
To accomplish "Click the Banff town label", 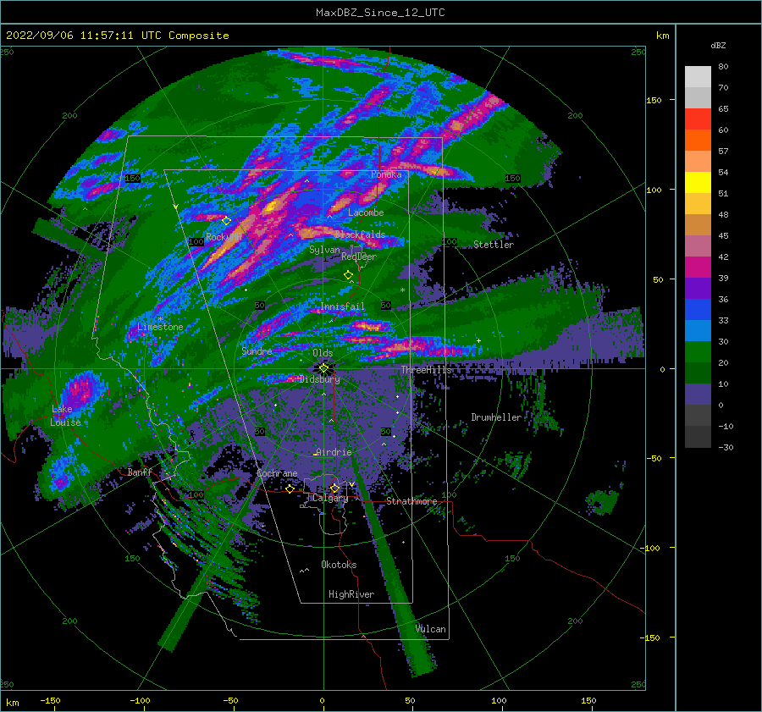I will tap(140, 472).
